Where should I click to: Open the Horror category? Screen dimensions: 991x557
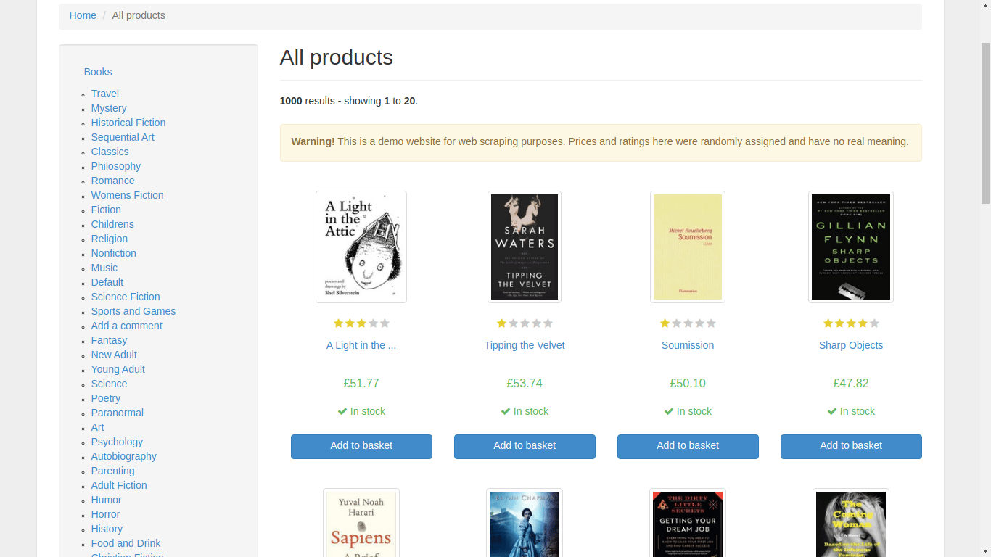tap(106, 514)
